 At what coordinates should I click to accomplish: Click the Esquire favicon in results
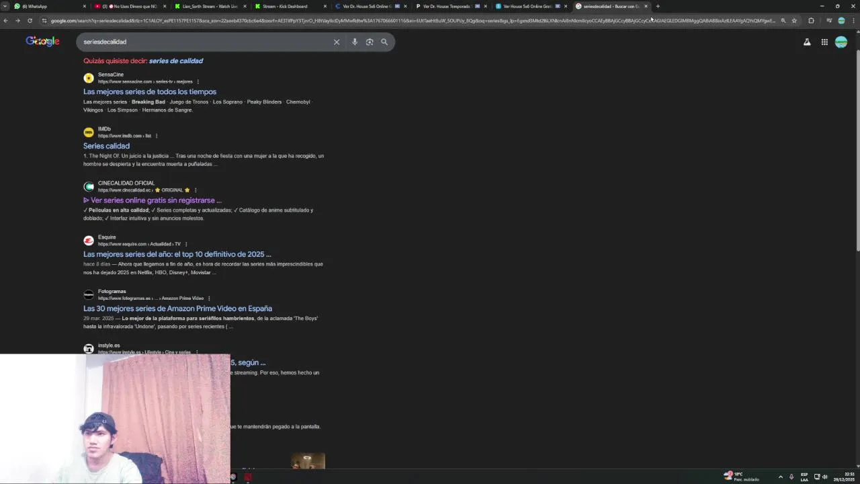click(x=89, y=241)
